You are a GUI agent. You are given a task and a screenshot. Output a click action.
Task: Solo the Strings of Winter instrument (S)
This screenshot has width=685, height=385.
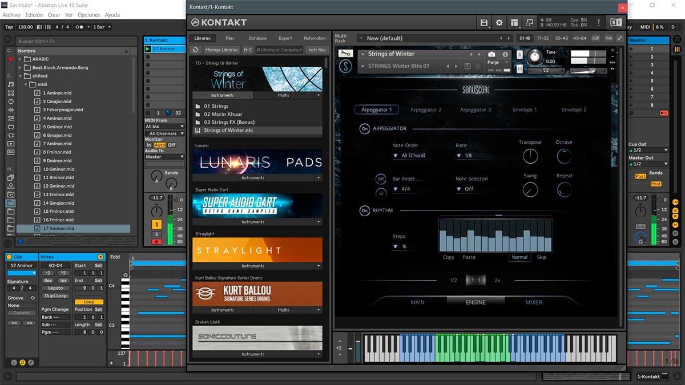tap(520, 54)
